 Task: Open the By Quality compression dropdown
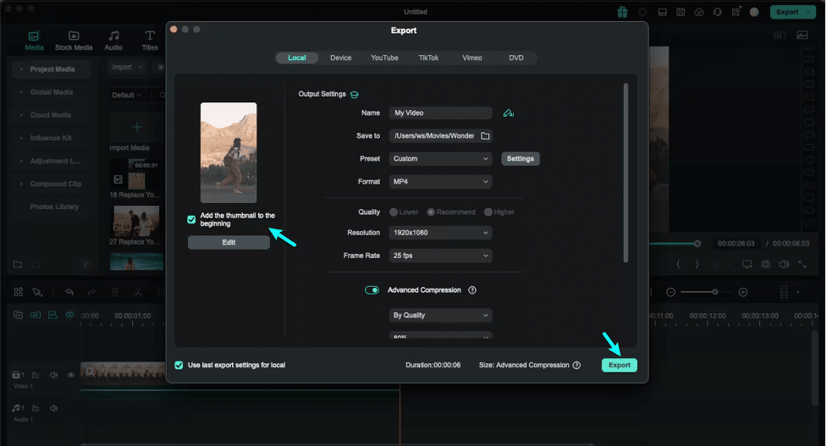[440, 315]
